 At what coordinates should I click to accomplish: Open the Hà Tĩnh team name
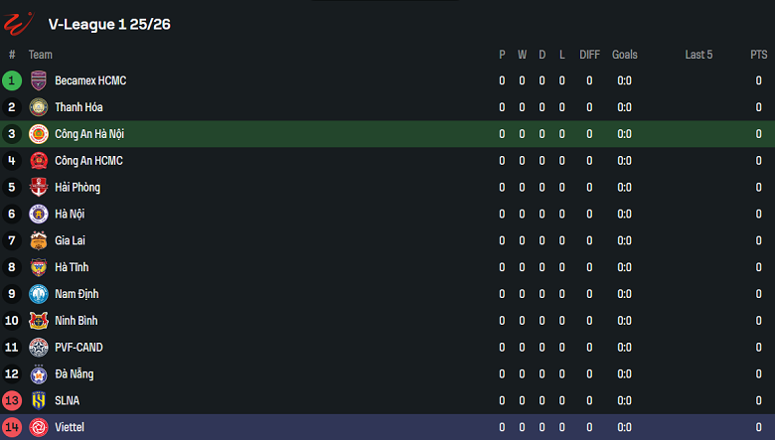pos(72,267)
